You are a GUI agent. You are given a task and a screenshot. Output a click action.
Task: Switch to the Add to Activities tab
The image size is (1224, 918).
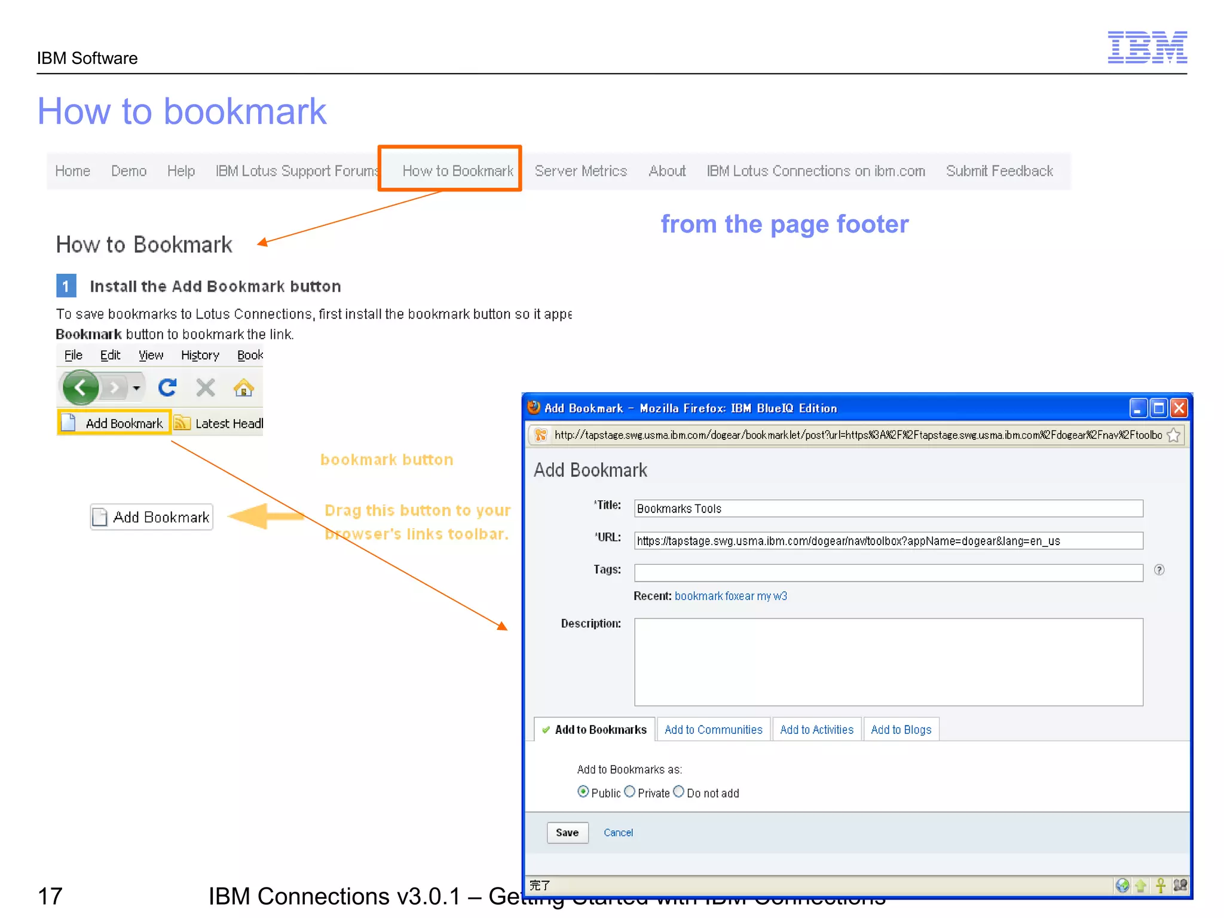(x=816, y=730)
